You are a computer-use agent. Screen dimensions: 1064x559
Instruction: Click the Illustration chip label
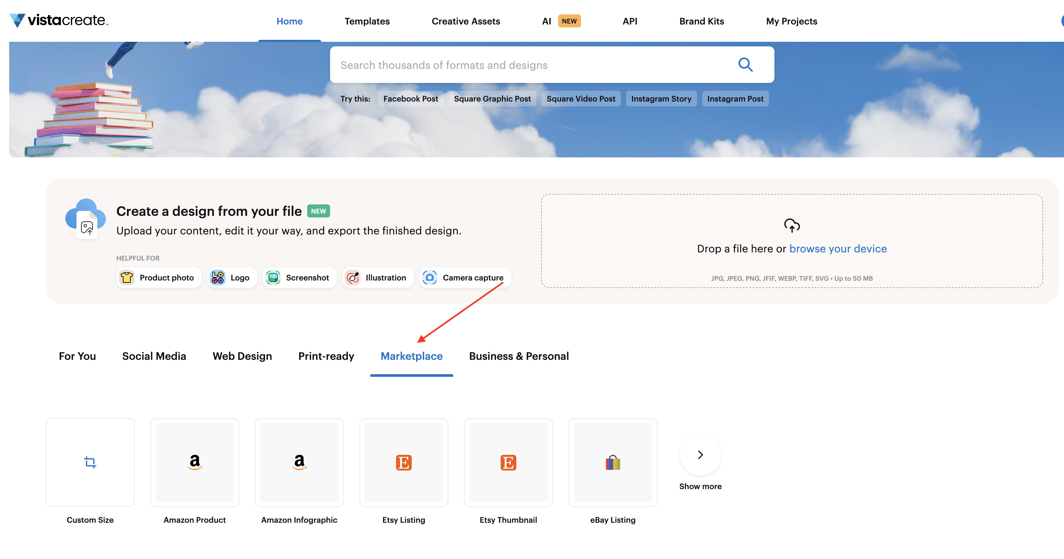(x=386, y=278)
